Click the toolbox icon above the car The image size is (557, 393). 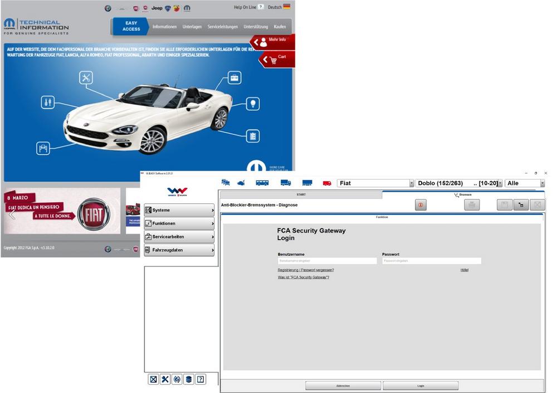pos(235,77)
